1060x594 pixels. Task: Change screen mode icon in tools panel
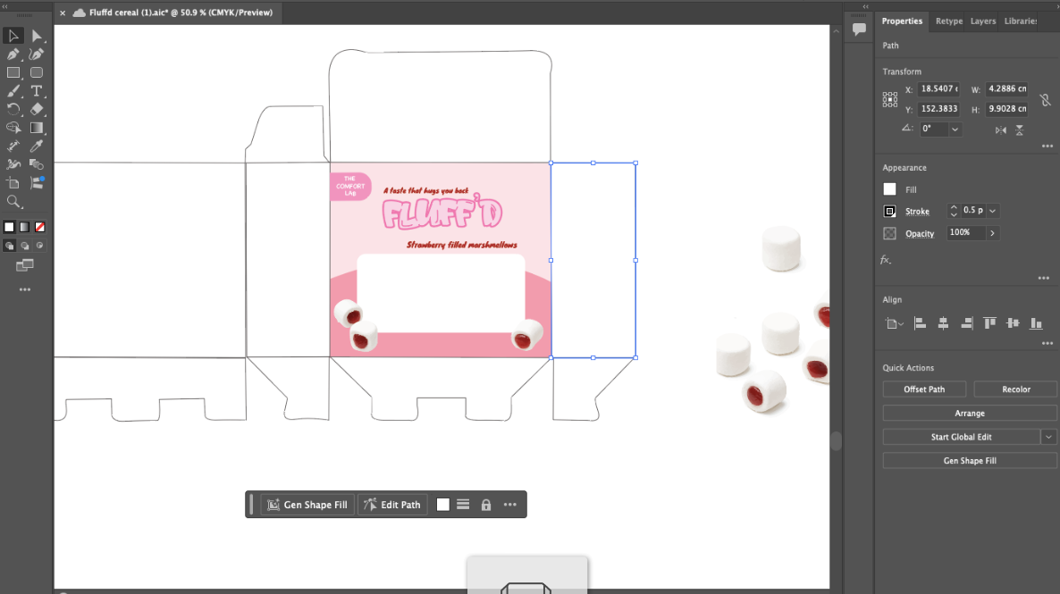click(25, 265)
